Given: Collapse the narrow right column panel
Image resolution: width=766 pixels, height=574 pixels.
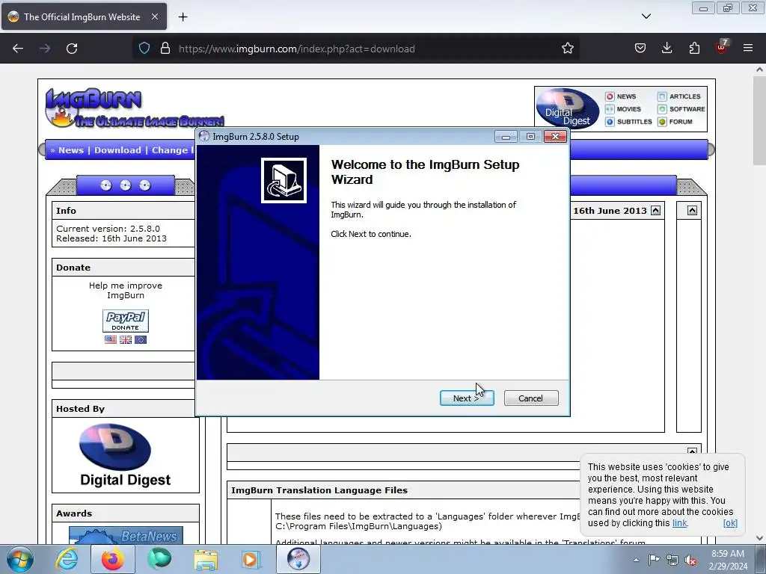Looking at the screenshot, I should pos(692,211).
